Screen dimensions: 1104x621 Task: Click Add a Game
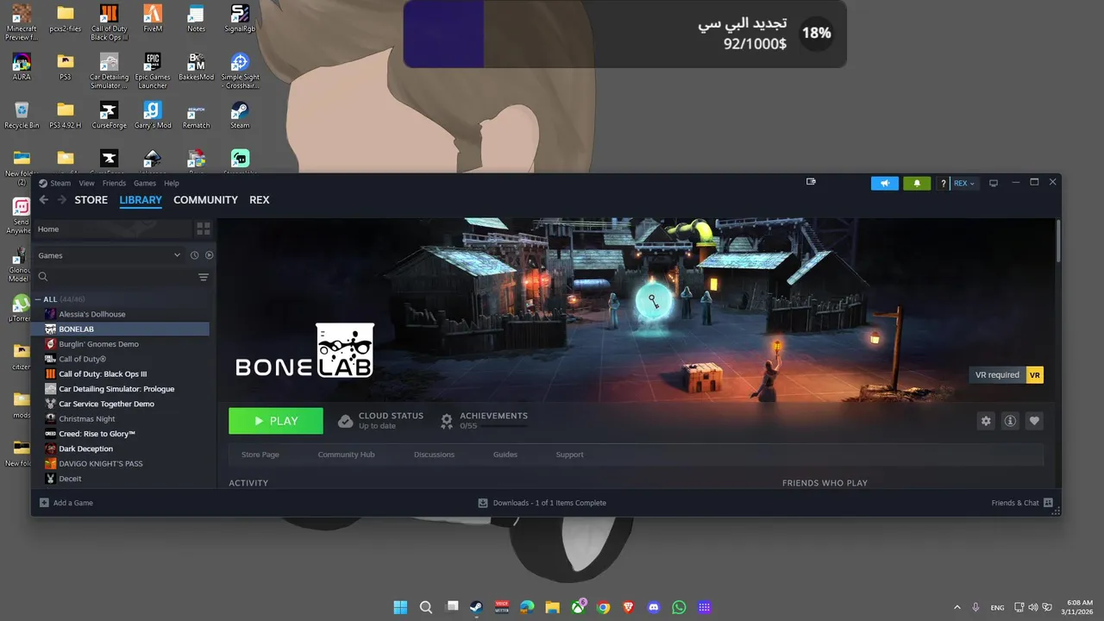click(66, 503)
